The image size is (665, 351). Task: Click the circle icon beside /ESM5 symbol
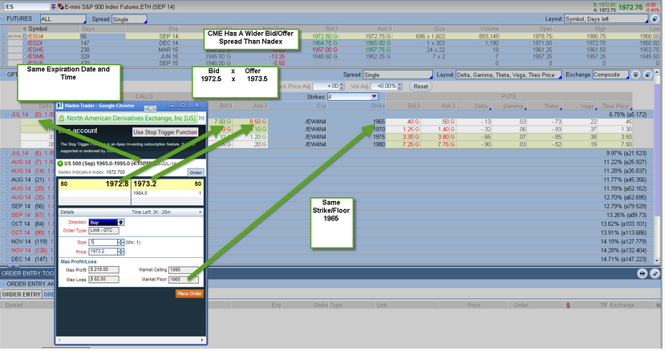25,57
